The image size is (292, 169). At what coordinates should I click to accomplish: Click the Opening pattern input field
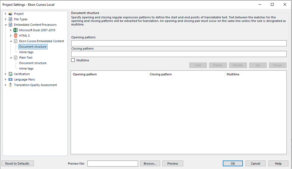tap(179, 43)
